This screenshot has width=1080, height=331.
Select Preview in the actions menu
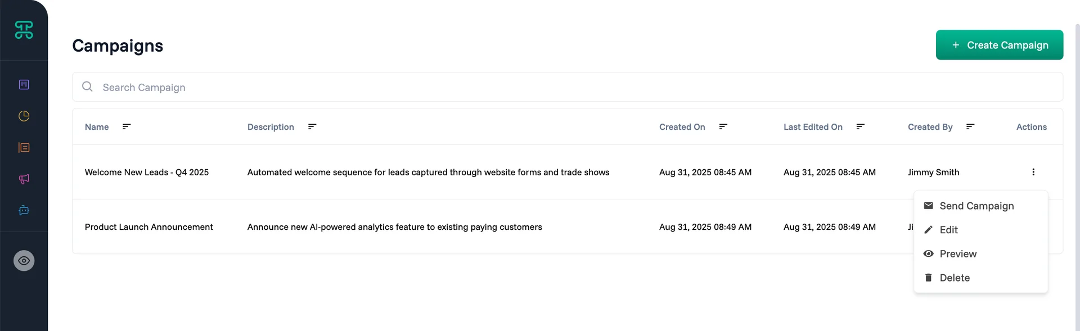958,254
